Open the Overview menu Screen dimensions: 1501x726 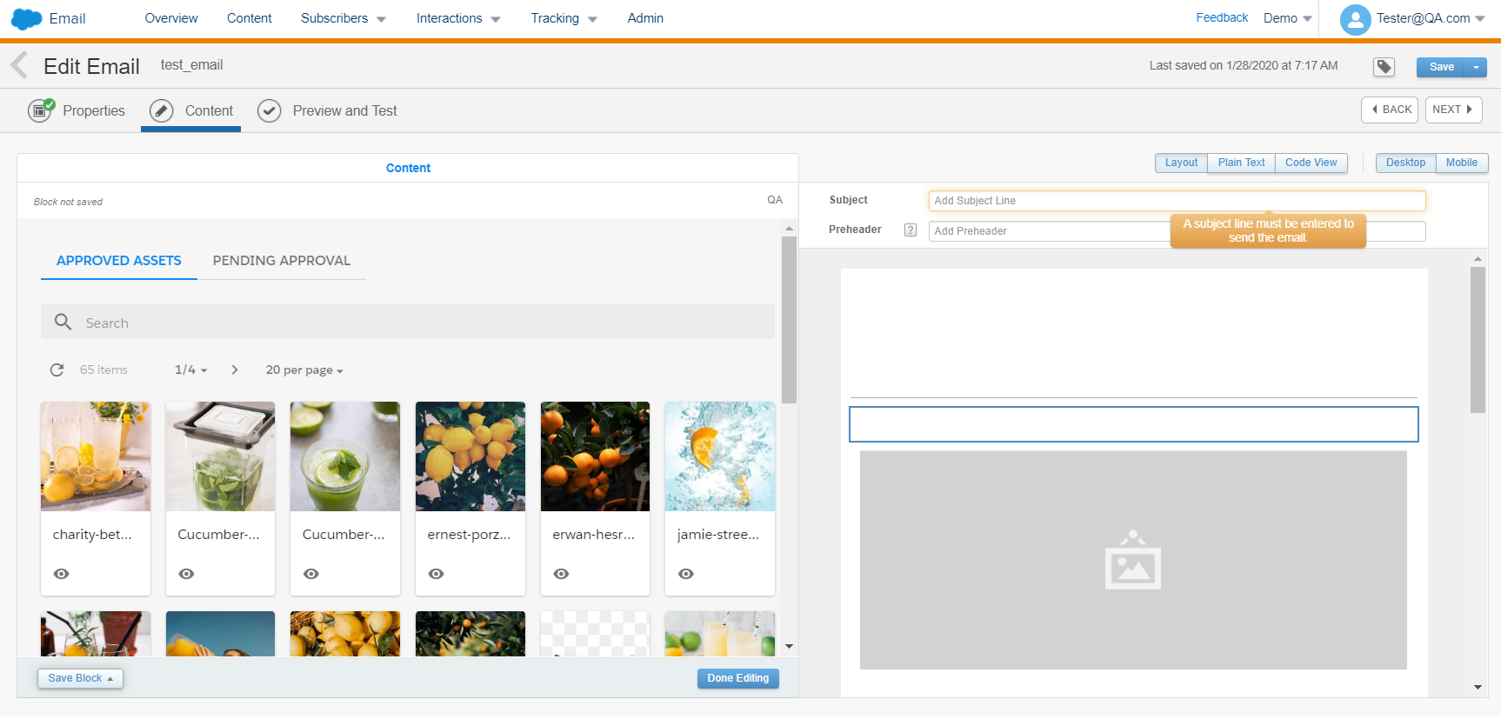pyautogui.click(x=171, y=18)
